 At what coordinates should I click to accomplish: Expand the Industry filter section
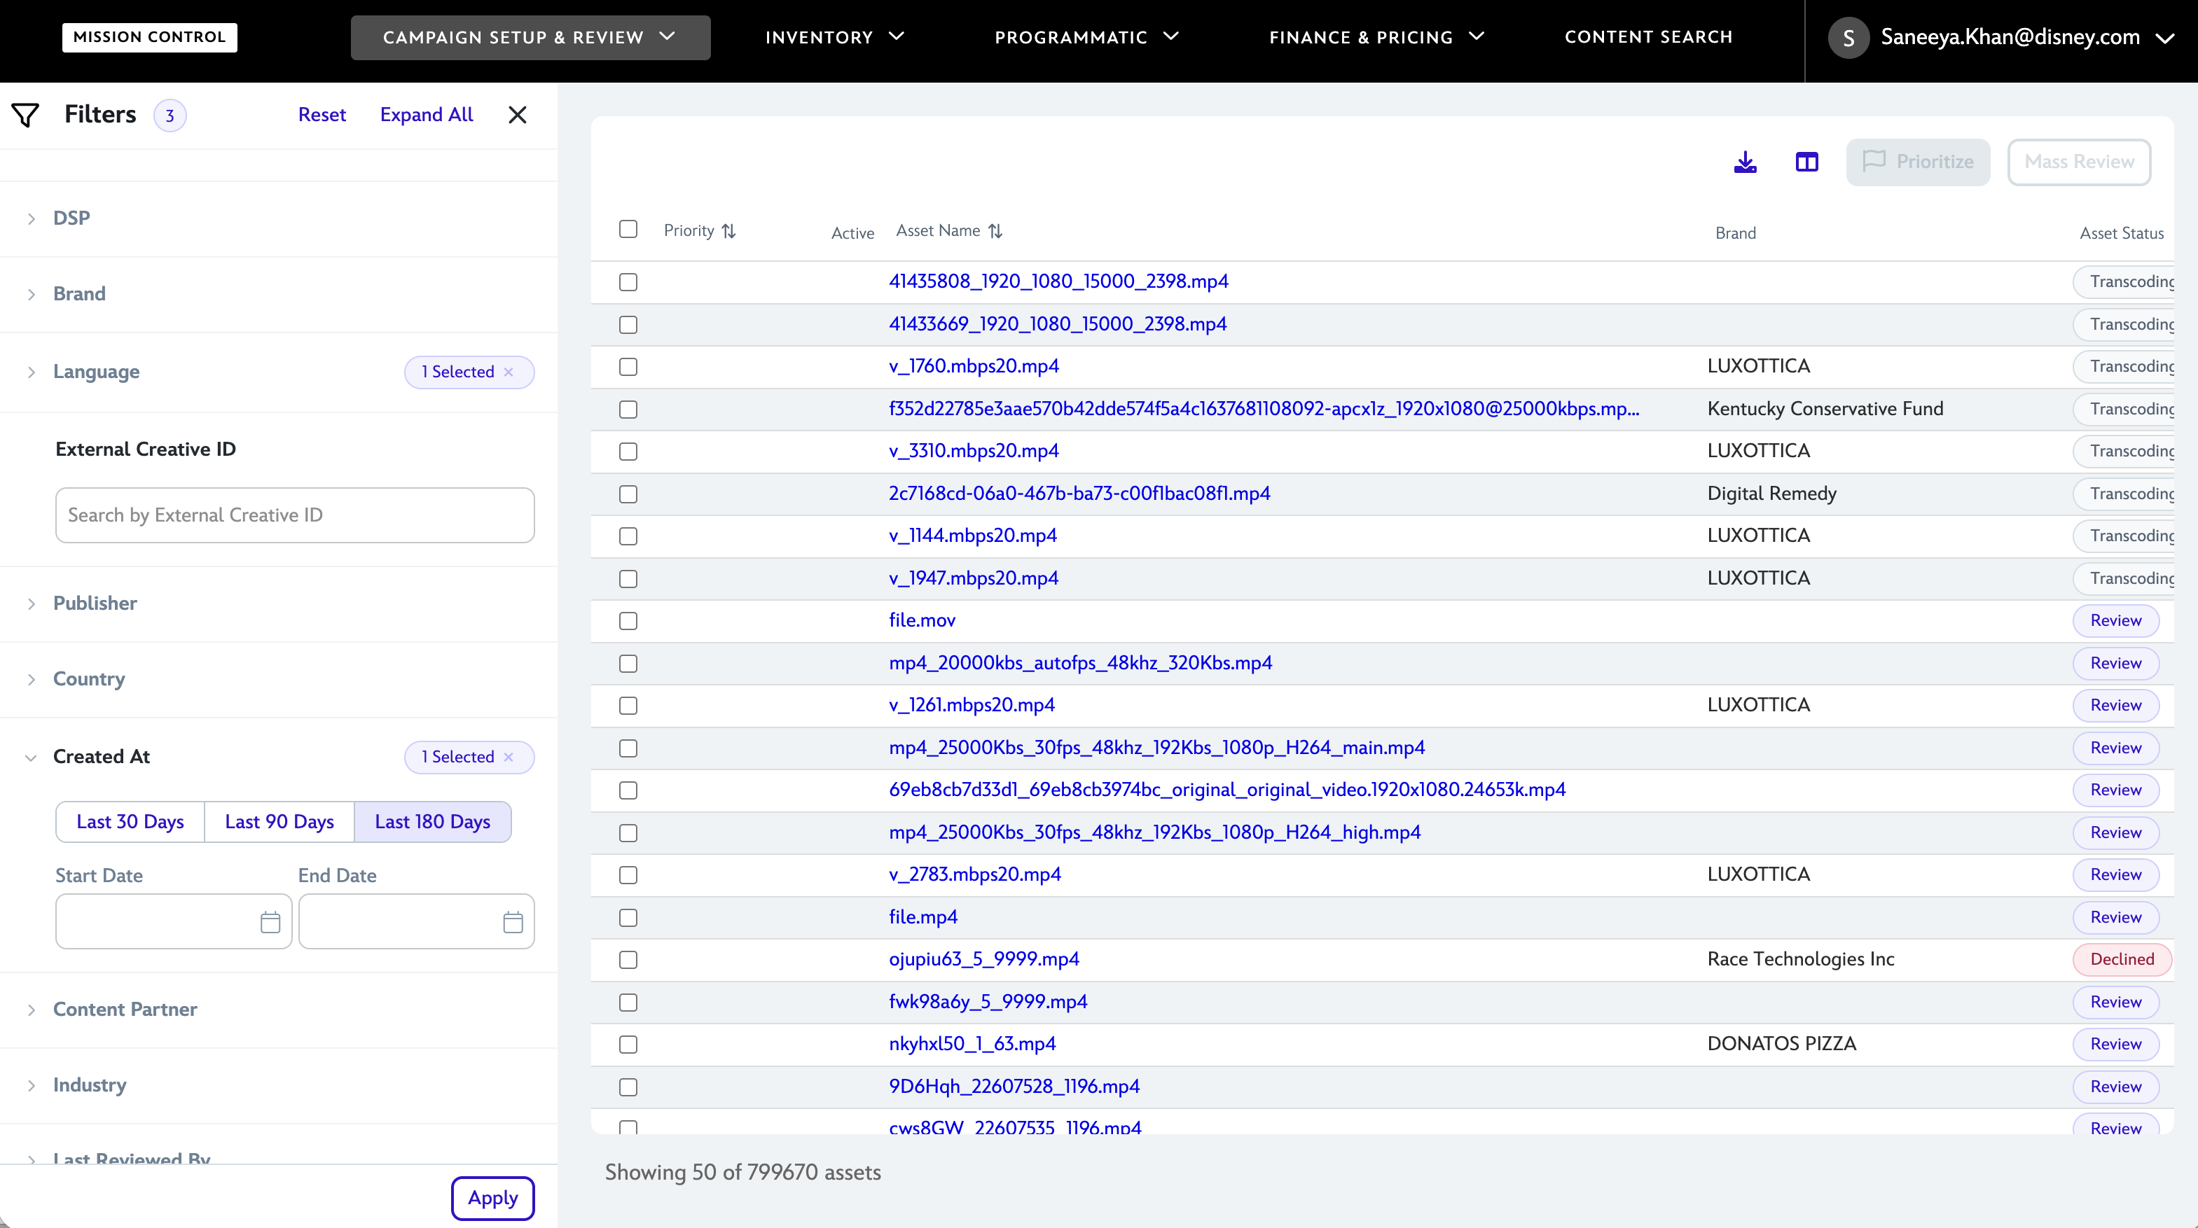tap(31, 1086)
